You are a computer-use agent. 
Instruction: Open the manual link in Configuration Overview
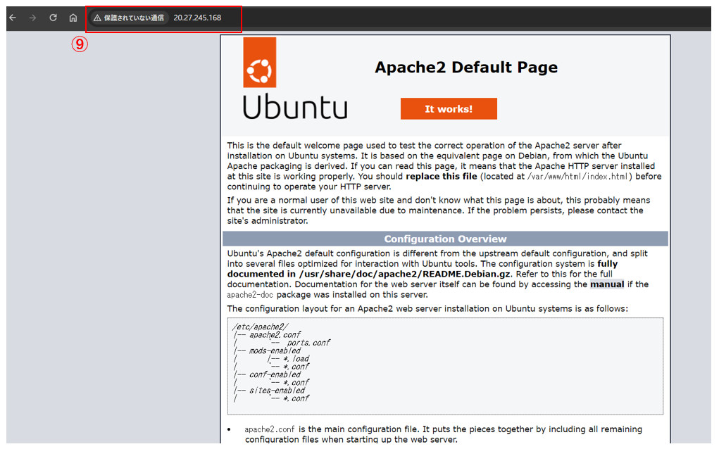click(x=606, y=284)
